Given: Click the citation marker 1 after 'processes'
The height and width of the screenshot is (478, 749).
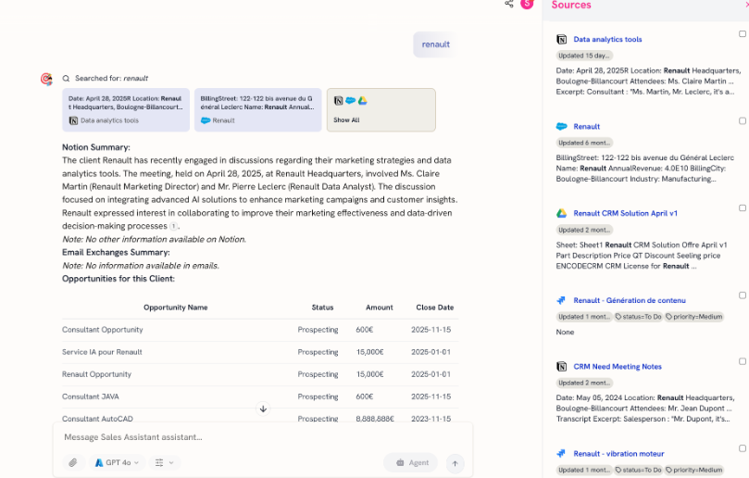Looking at the screenshot, I should coord(173,226).
